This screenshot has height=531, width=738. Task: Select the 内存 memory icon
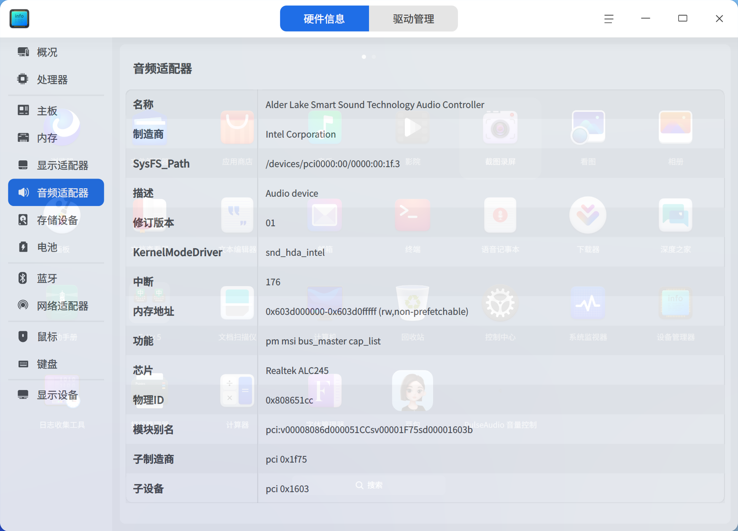click(23, 137)
